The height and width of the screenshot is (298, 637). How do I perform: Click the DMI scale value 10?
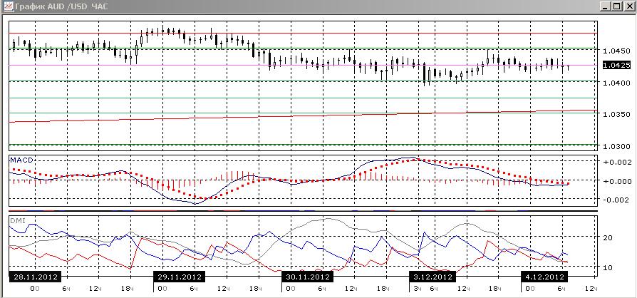point(608,267)
